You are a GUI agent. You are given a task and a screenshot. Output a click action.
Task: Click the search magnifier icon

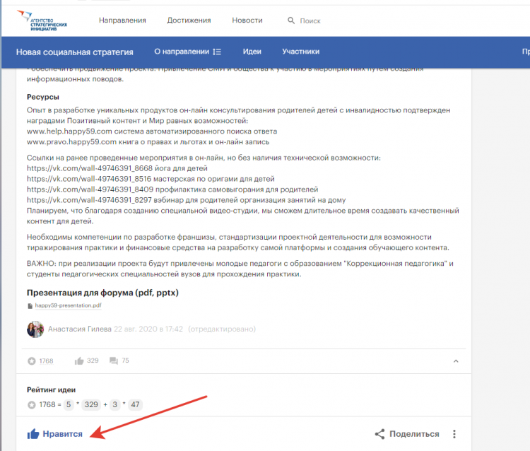pos(291,21)
